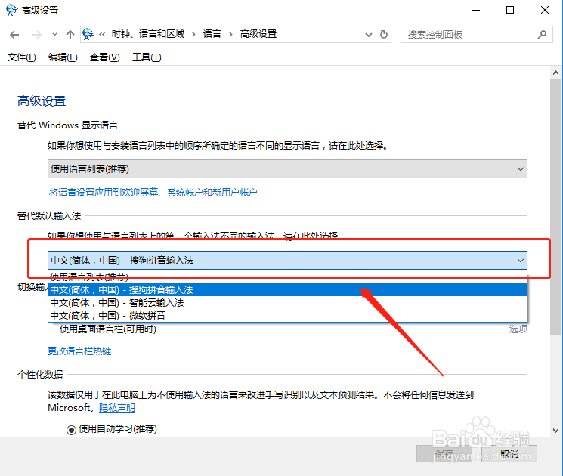Open link to apply language settings to welcome screen
Image resolution: width=563 pixels, height=476 pixels.
pos(153,193)
